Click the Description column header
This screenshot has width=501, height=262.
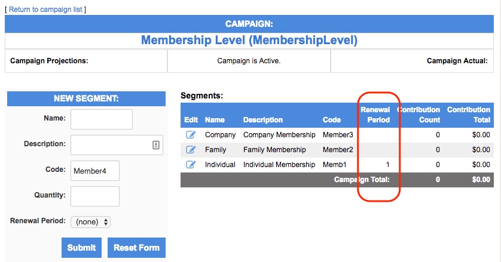click(x=263, y=120)
